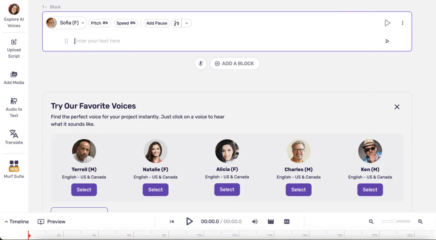Switch to the Preview tab
436x240 pixels.
(x=51, y=222)
